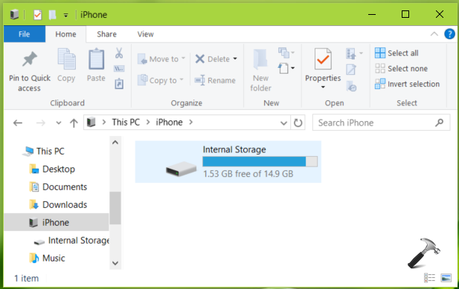Click the search magnifier icon
Screen dimensions: 459x289
(x=439, y=123)
